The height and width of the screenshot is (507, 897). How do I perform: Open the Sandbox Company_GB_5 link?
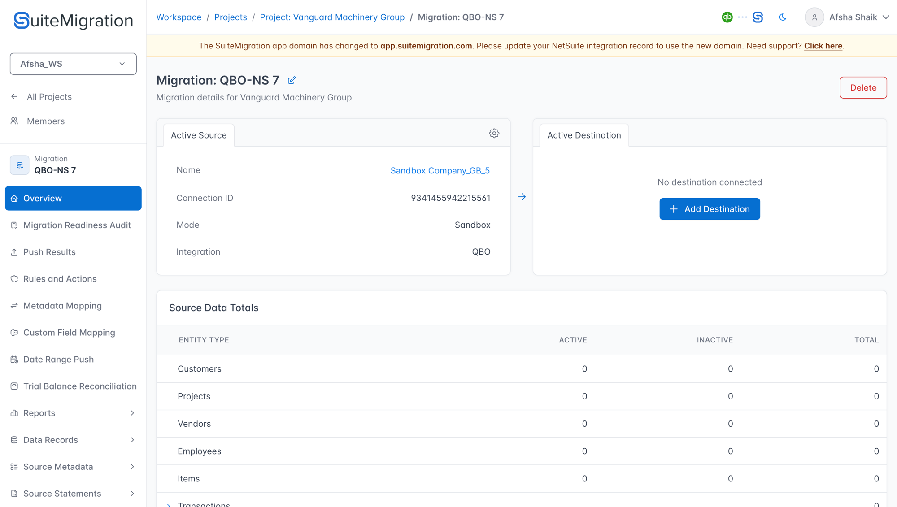[x=440, y=170]
